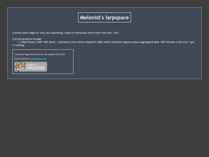This screenshot has width=209, height=157.
Task: Click the hosted by Neocities badge
Action: 31,67
